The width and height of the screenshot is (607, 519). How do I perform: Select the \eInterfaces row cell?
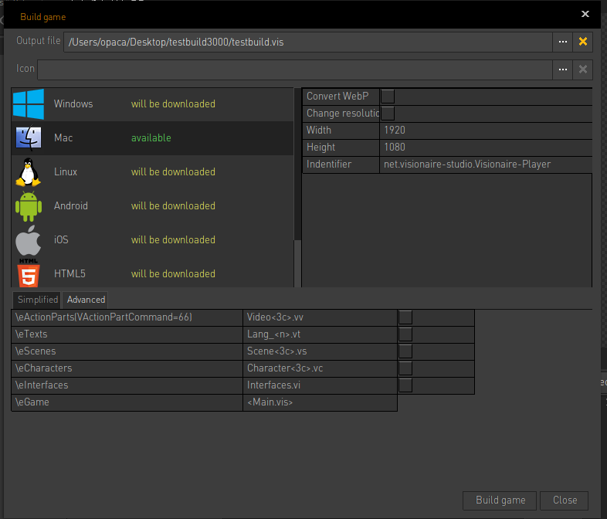tap(127, 385)
